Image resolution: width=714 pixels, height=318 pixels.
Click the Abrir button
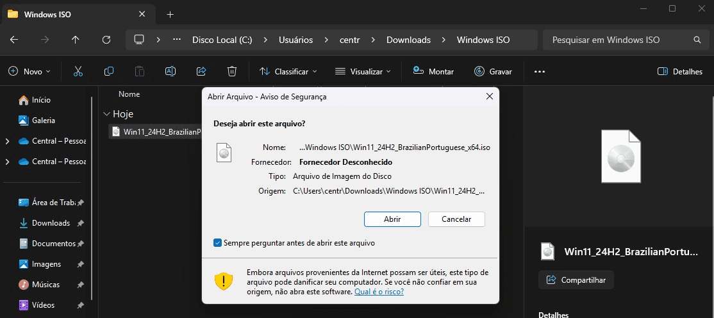click(392, 219)
